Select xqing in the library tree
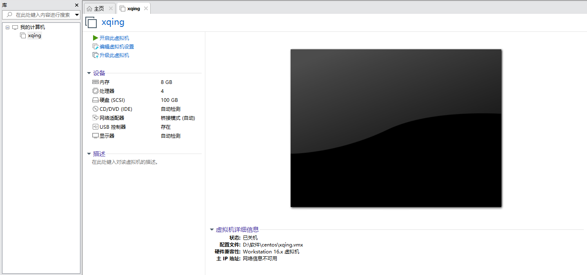Screen dimensions: 587x275 [35, 35]
